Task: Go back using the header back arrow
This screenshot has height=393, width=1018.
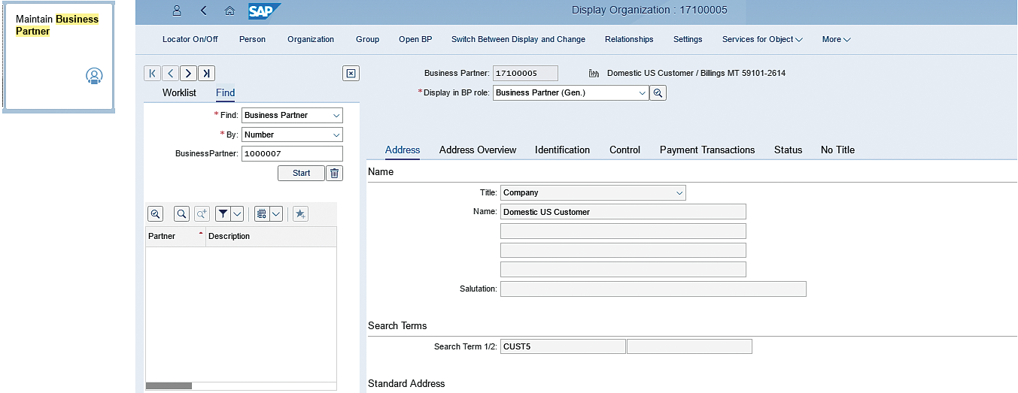Action: pos(204,11)
